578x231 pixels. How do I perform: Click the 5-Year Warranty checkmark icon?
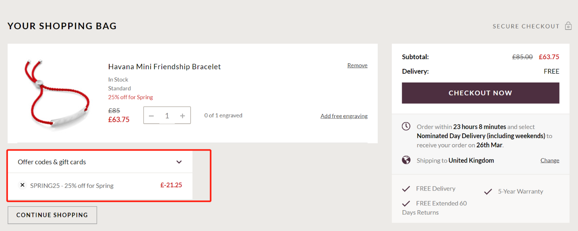point(488,191)
